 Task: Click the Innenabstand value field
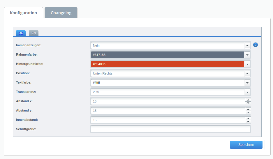(x=168, y=120)
